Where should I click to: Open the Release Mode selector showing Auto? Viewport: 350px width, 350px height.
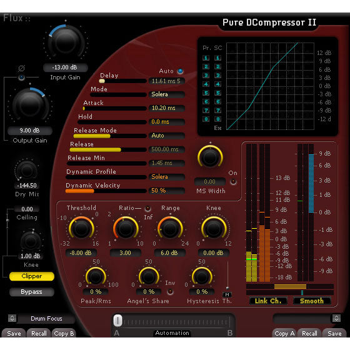[x=167, y=136]
